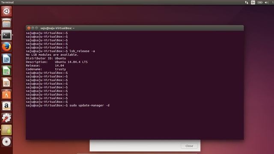
Task: Click the 'Release: 14.04' line
Action: pyautogui.click(x=45, y=65)
